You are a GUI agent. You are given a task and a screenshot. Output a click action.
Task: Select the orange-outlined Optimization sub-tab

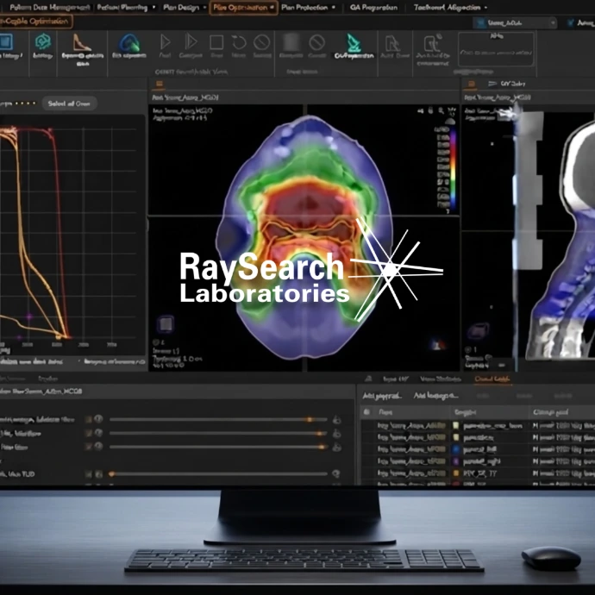tap(35, 22)
